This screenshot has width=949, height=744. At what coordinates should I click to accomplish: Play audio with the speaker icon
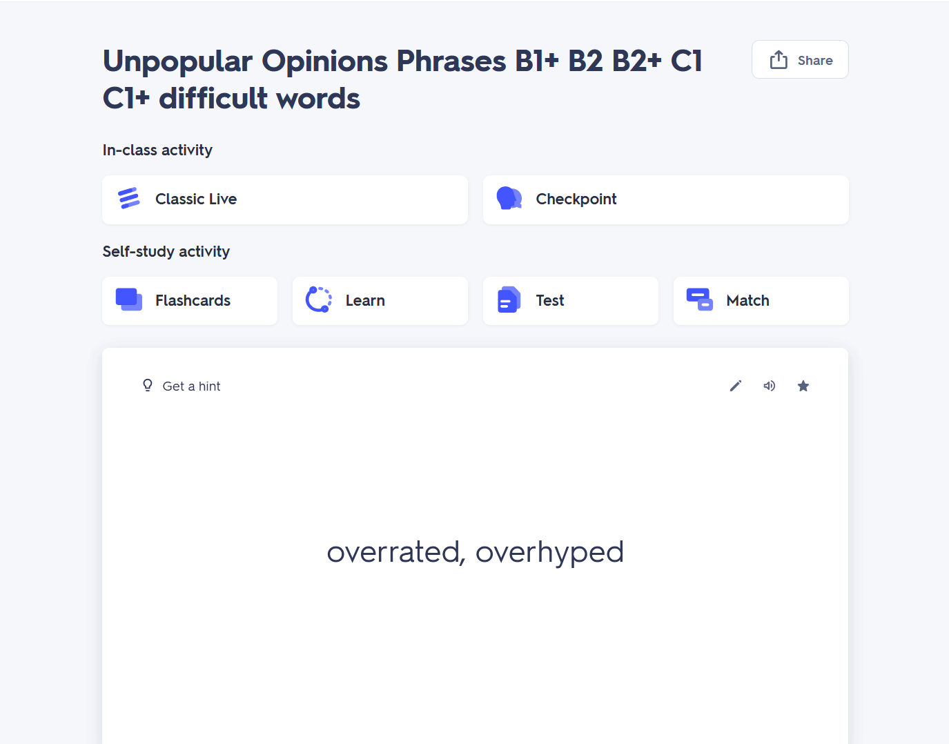coord(770,386)
